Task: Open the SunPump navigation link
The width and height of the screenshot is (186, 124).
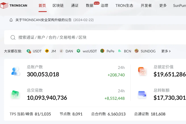Action: pos(179,5)
